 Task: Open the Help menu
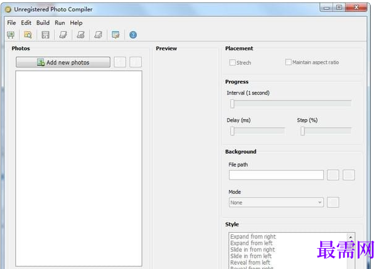[x=76, y=23]
